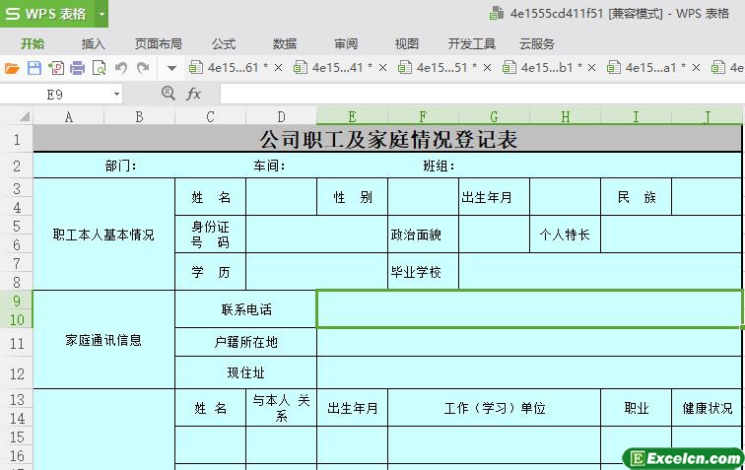The width and height of the screenshot is (745, 470).
Task: Click the open folder icon
Action: pyautogui.click(x=12, y=68)
